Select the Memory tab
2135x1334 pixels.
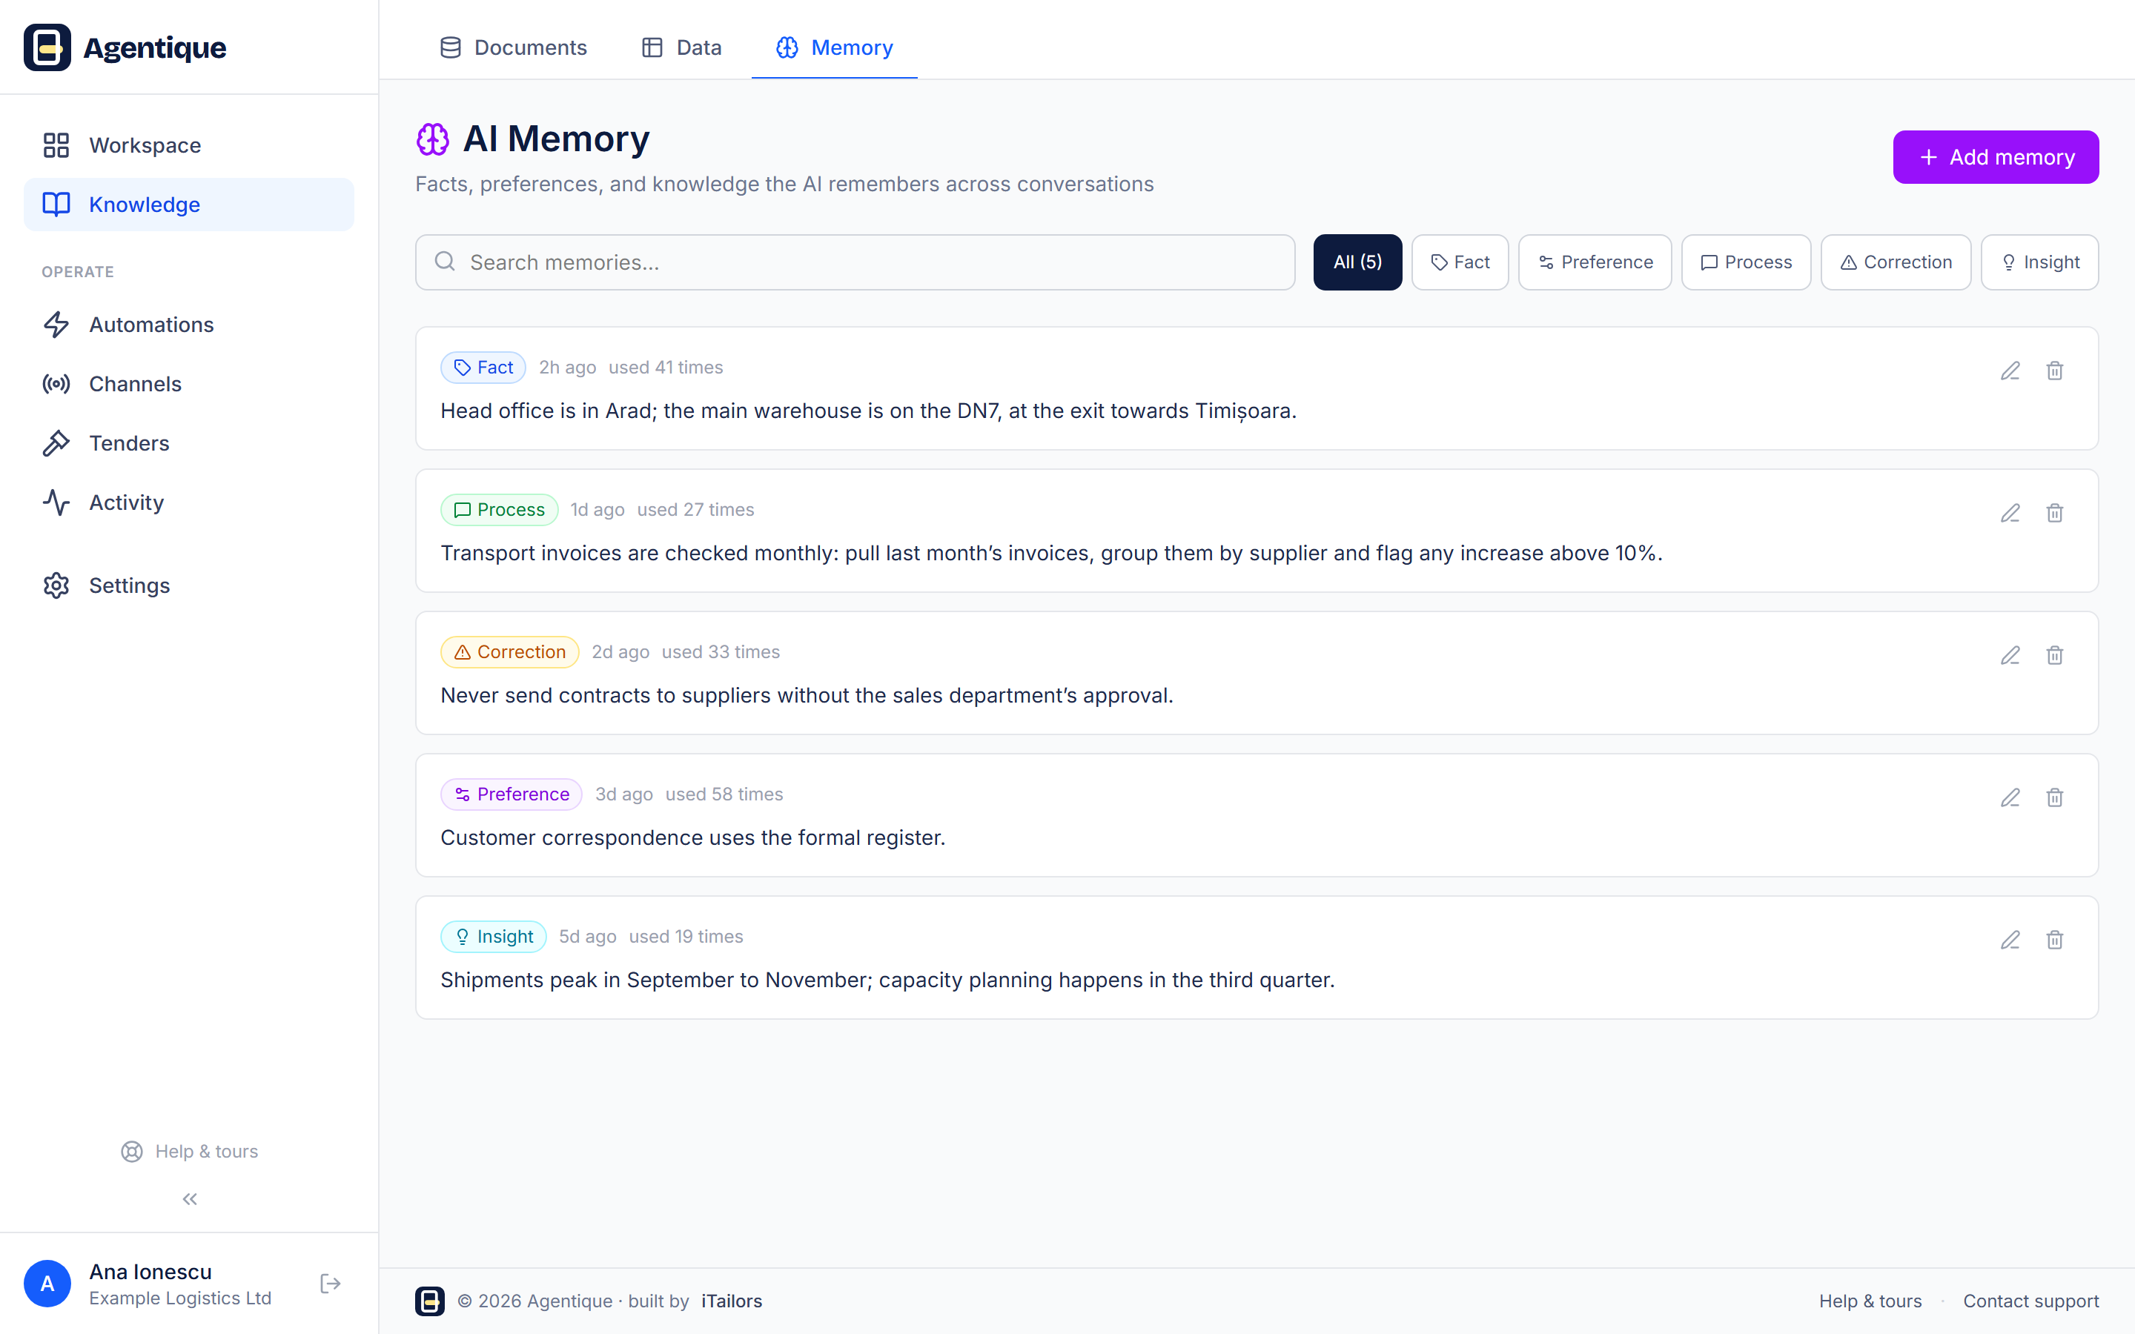pos(835,47)
